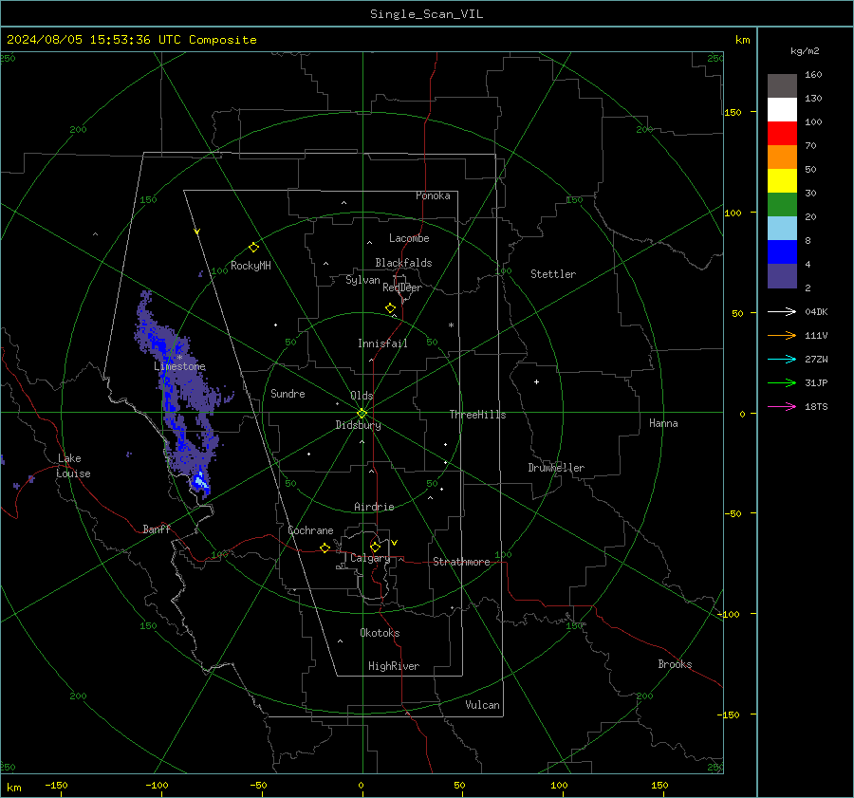The image size is (854, 798).
Task: Select the bright blue 4-8 legend swatch
Action: point(782,252)
